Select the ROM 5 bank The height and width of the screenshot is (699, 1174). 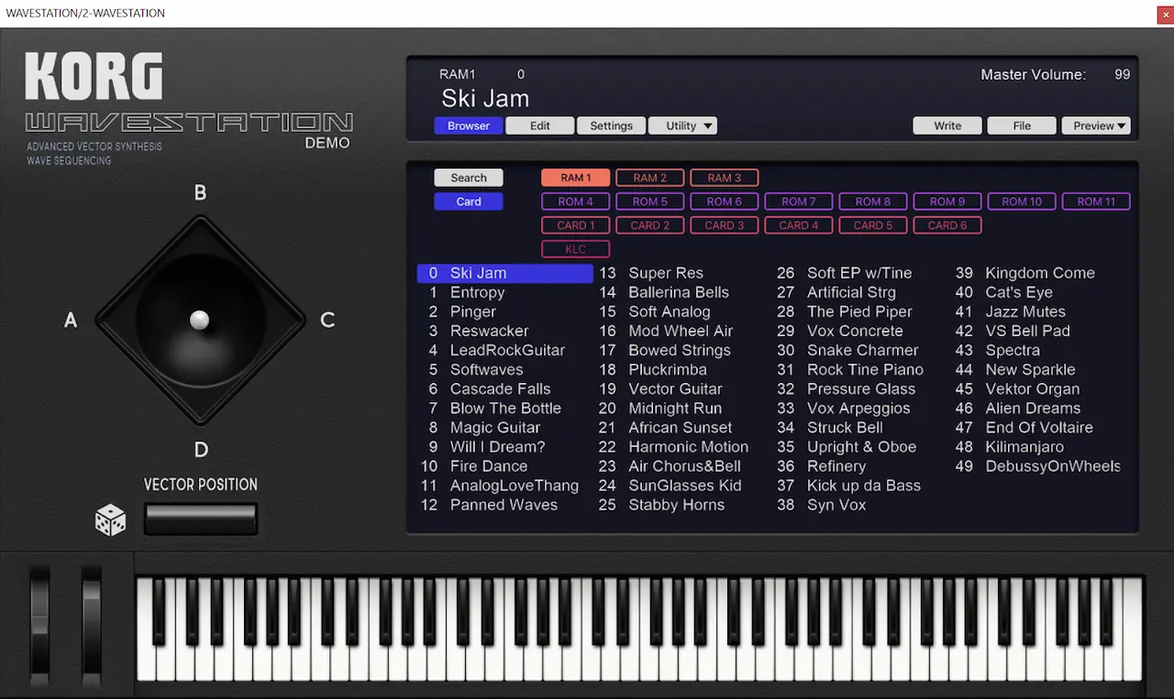650,202
